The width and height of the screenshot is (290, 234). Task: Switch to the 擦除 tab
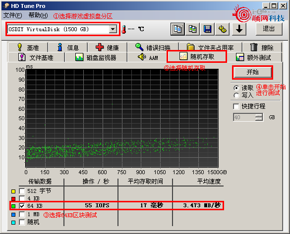pos(262,47)
